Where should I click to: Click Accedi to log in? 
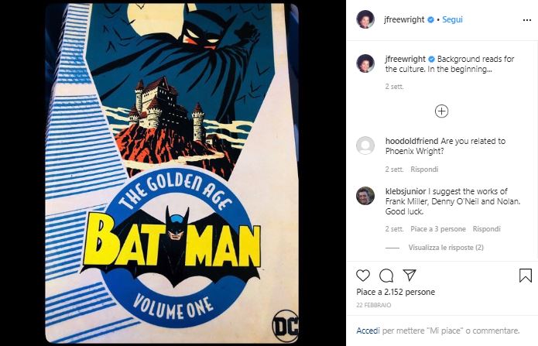(368, 331)
